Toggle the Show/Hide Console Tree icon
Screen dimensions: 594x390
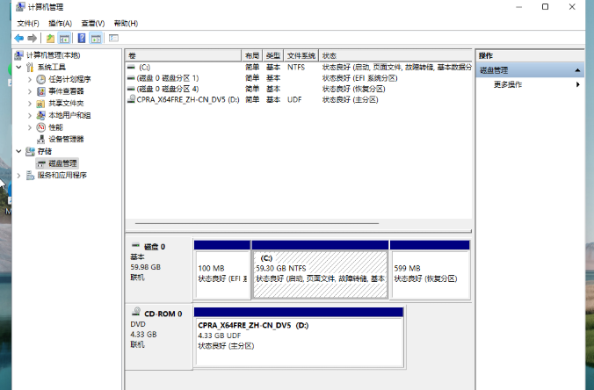tap(64, 39)
